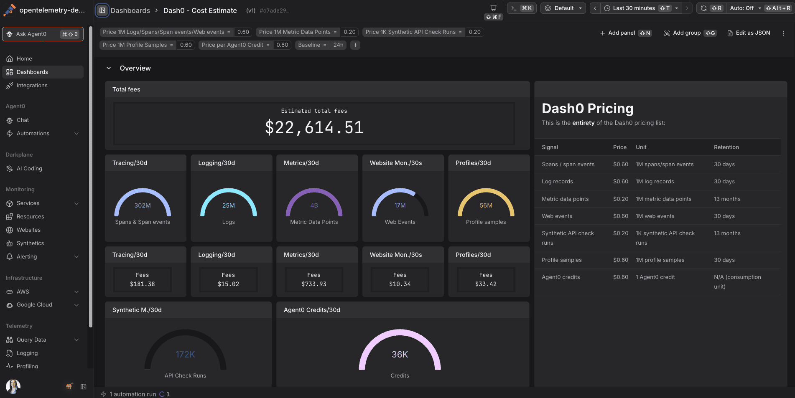Click the dashboard version hash #c7ade29
795x398 pixels.
coord(275,11)
